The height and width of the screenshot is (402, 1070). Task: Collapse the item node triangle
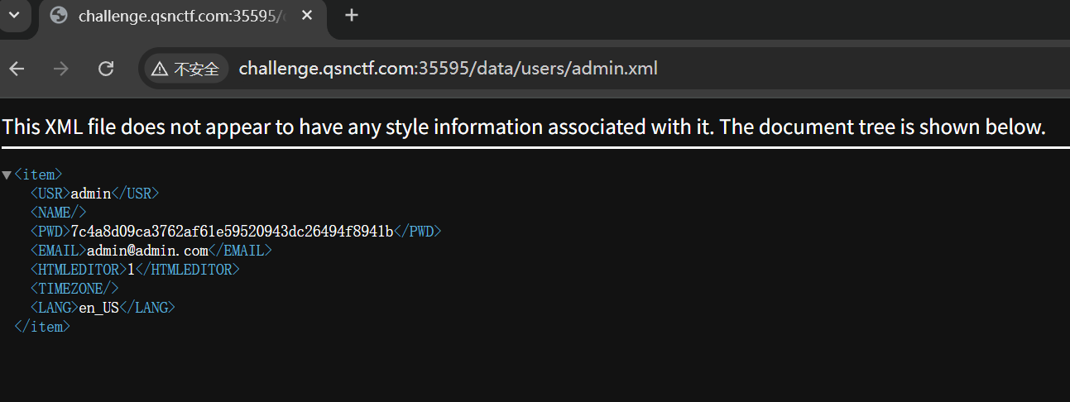(7, 175)
